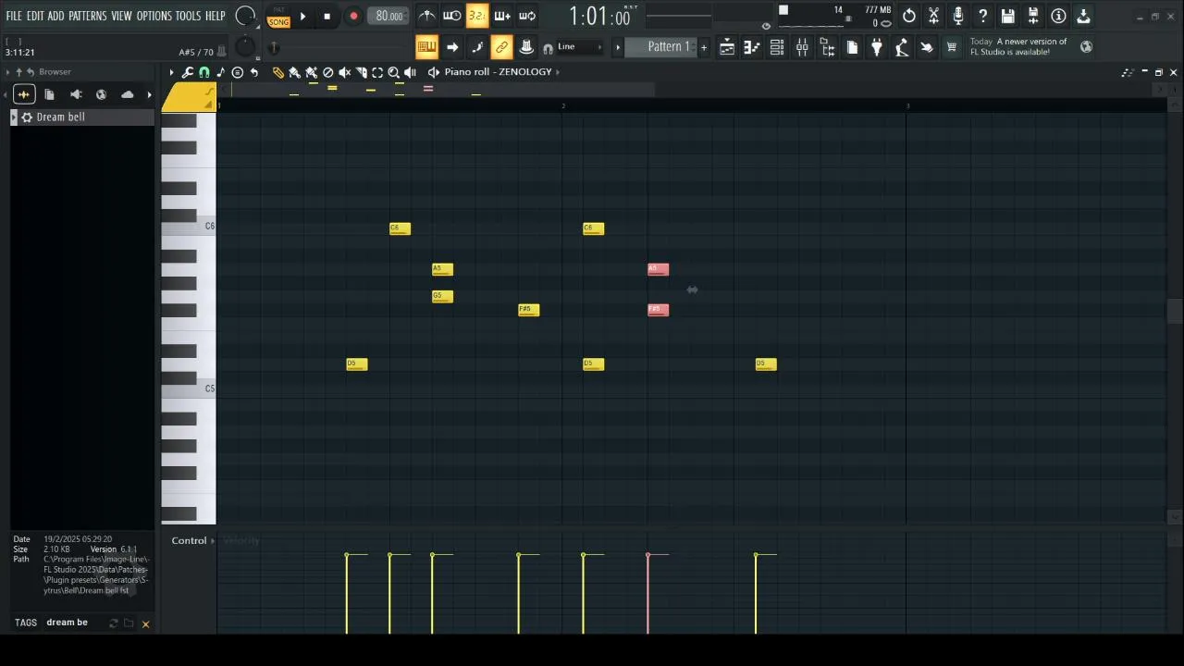Select the Delete tool in piano roll
1184x666 pixels.
point(327,72)
